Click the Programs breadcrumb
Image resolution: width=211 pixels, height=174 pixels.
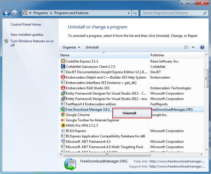pos(41,13)
